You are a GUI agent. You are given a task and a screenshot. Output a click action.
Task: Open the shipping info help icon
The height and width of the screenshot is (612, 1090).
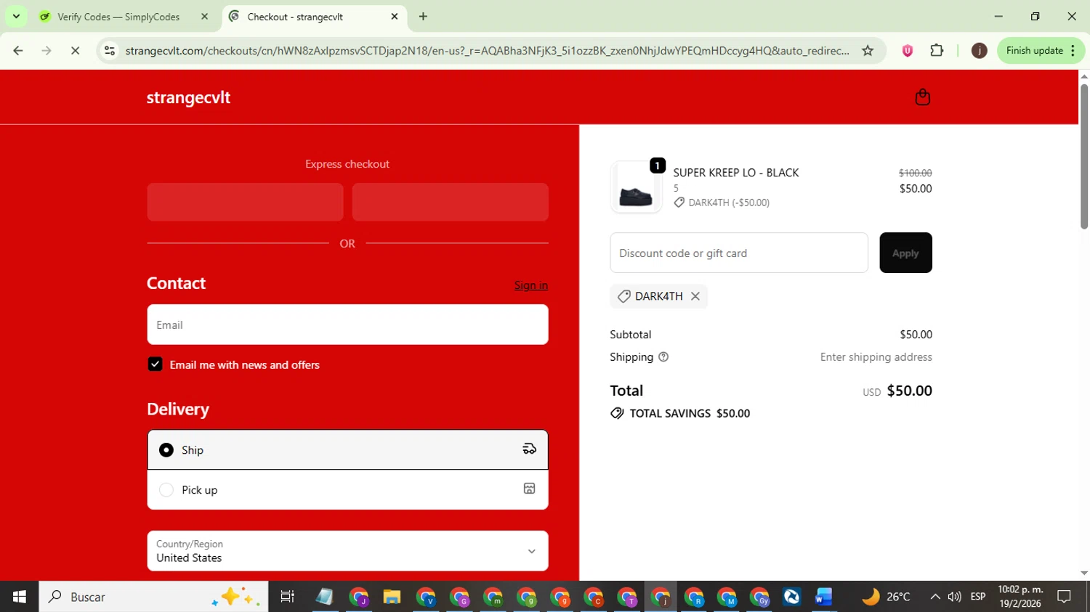(663, 357)
